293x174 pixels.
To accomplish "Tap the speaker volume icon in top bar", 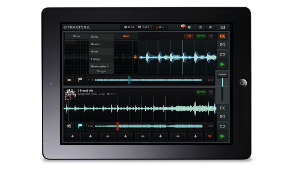I will click(x=210, y=27).
